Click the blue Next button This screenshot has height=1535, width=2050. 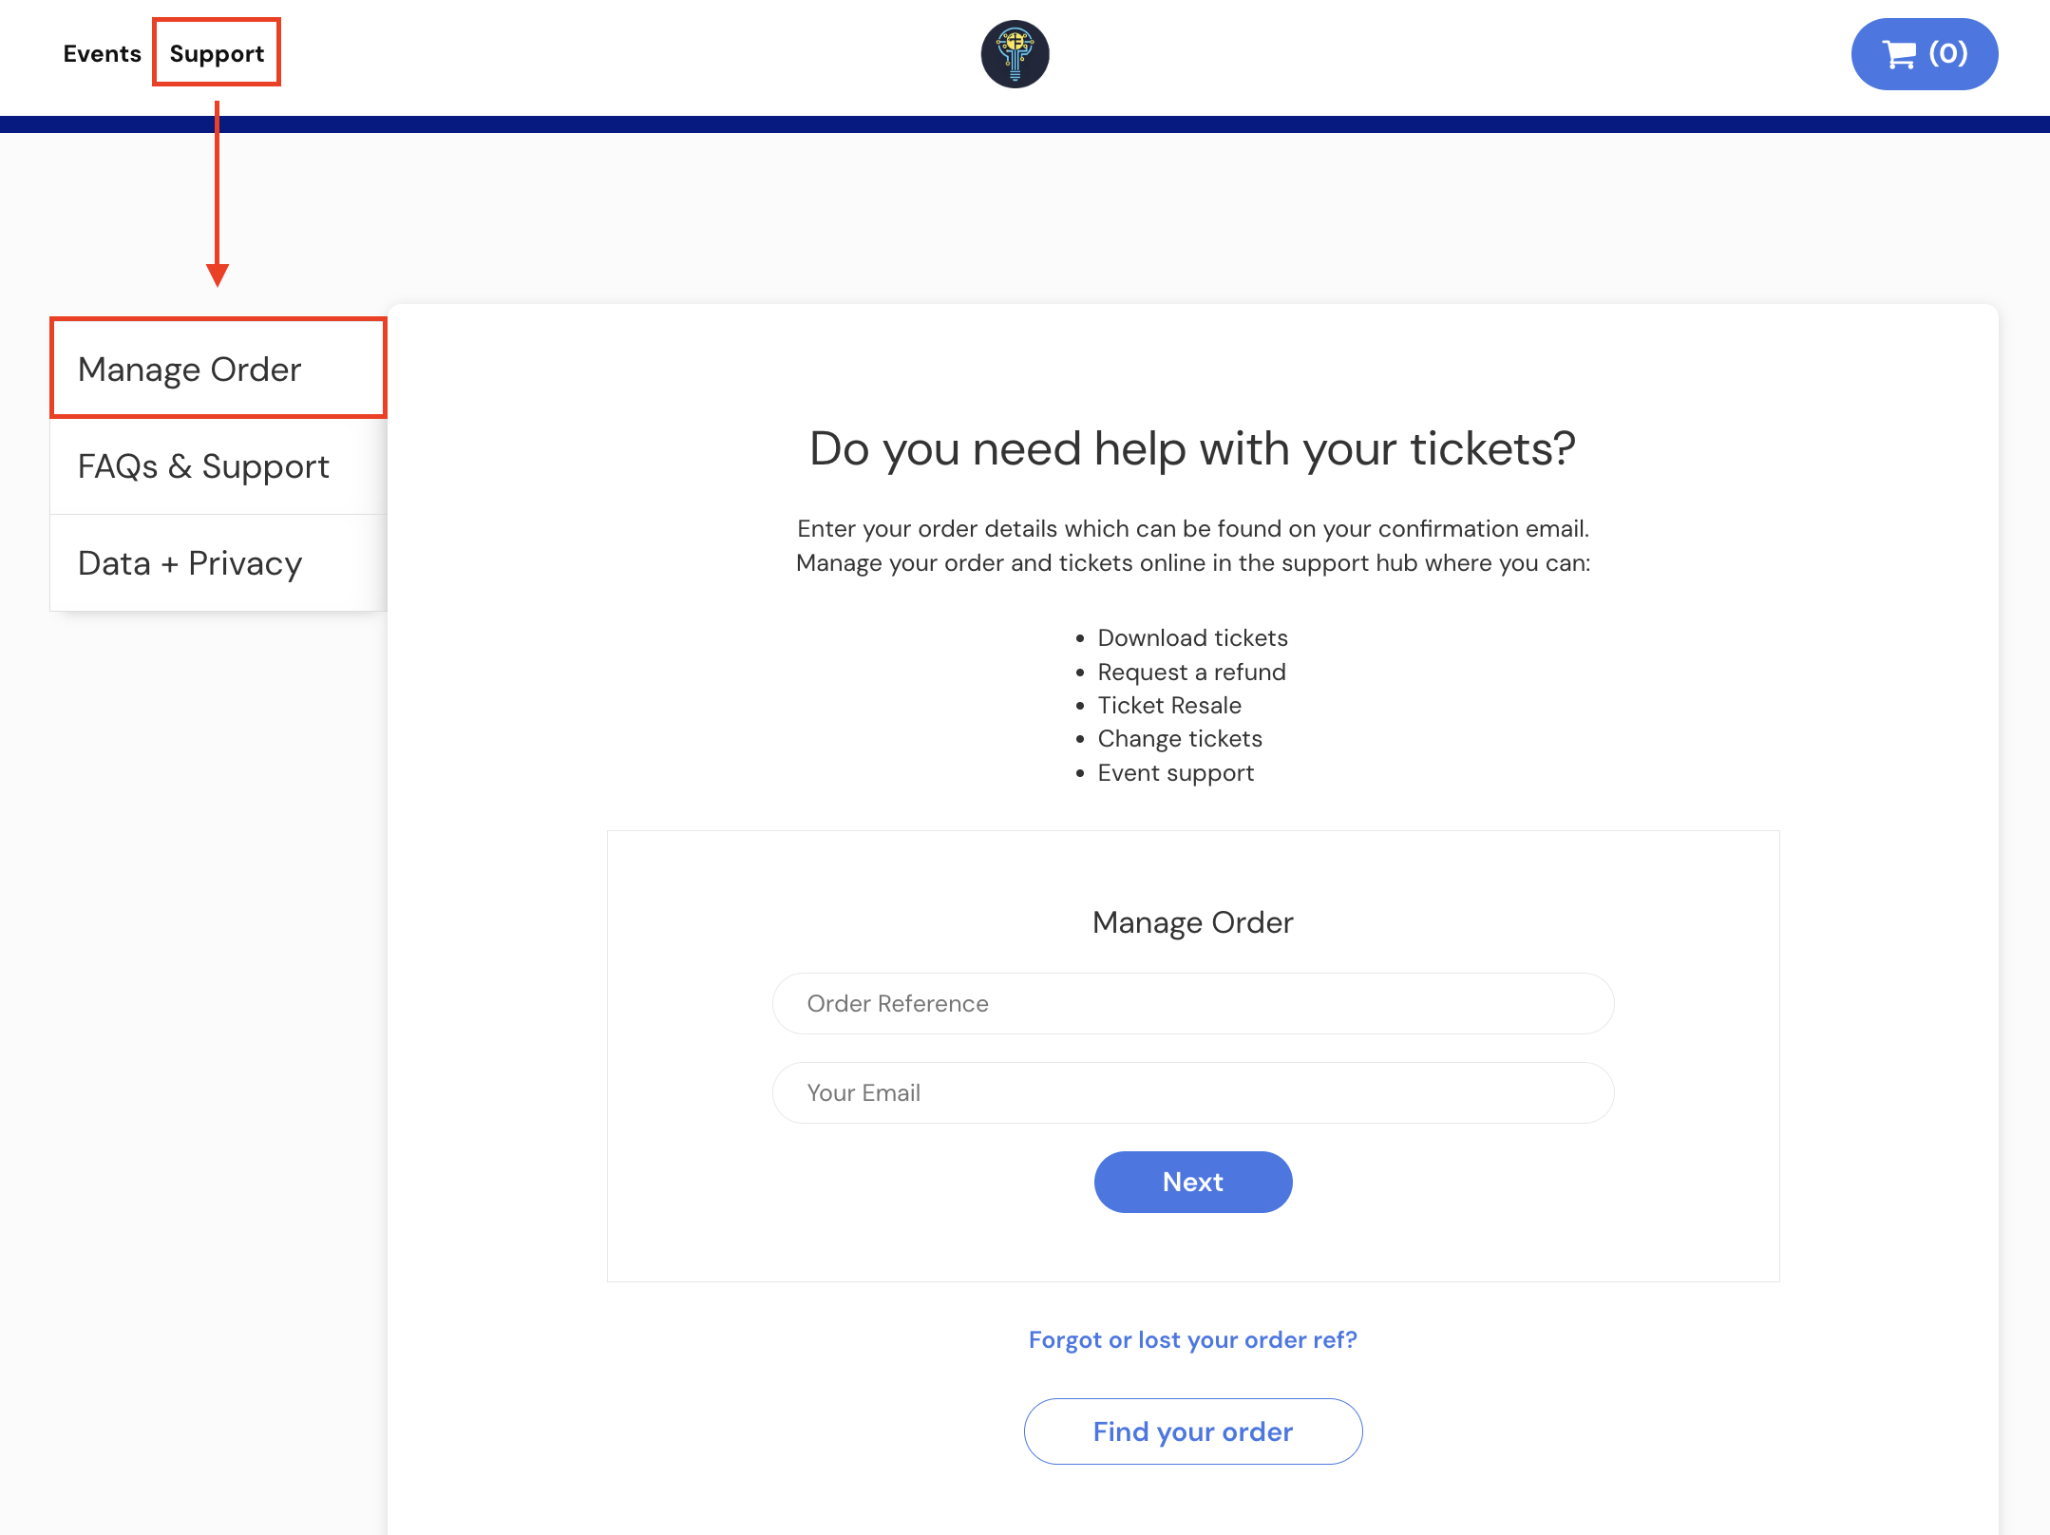(1193, 1182)
